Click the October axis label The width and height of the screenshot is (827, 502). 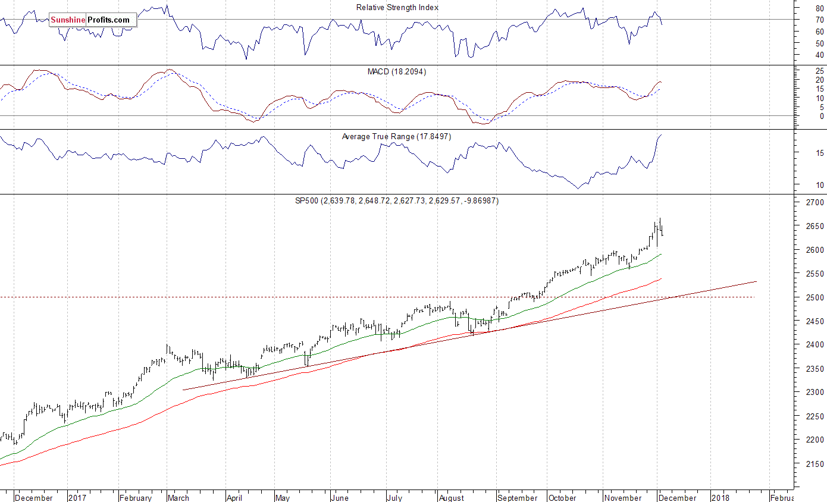point(562,498)
